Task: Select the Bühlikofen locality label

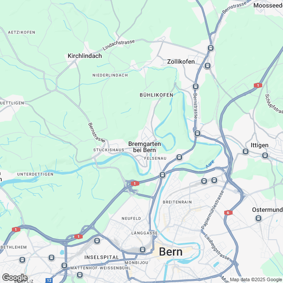Action: click(x=157, y=95)
